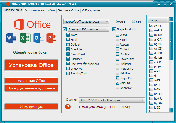Click the down arrow of the languages list

(170, 110)
